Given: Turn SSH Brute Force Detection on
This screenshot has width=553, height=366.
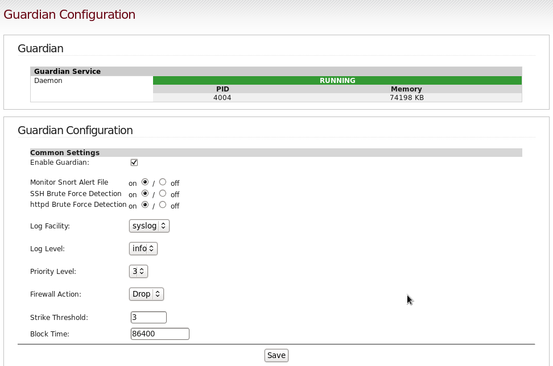Looking at the screenshot, I should click(145, 193).
